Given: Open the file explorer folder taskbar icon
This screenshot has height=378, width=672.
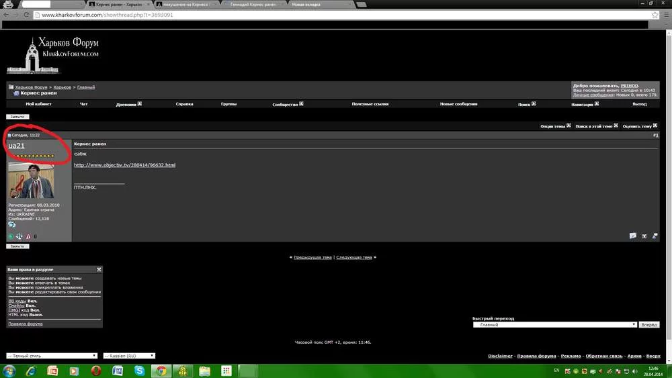Looking at the screenshot, I should coord(204,371).
